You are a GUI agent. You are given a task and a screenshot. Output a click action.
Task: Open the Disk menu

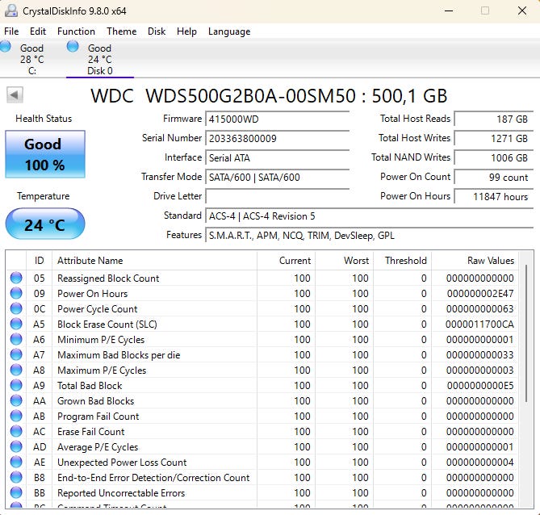click(x=157, y=31)
